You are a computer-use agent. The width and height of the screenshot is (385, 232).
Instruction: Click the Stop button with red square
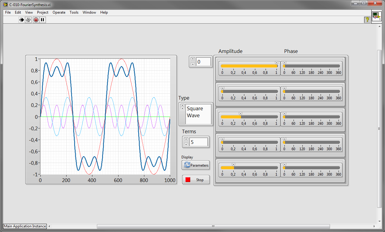point(196,180)
